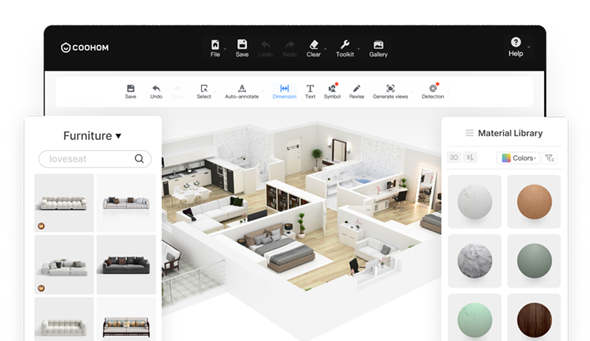Select the dark wood material sphere
The image size is (590, 341).
[535, 320]
